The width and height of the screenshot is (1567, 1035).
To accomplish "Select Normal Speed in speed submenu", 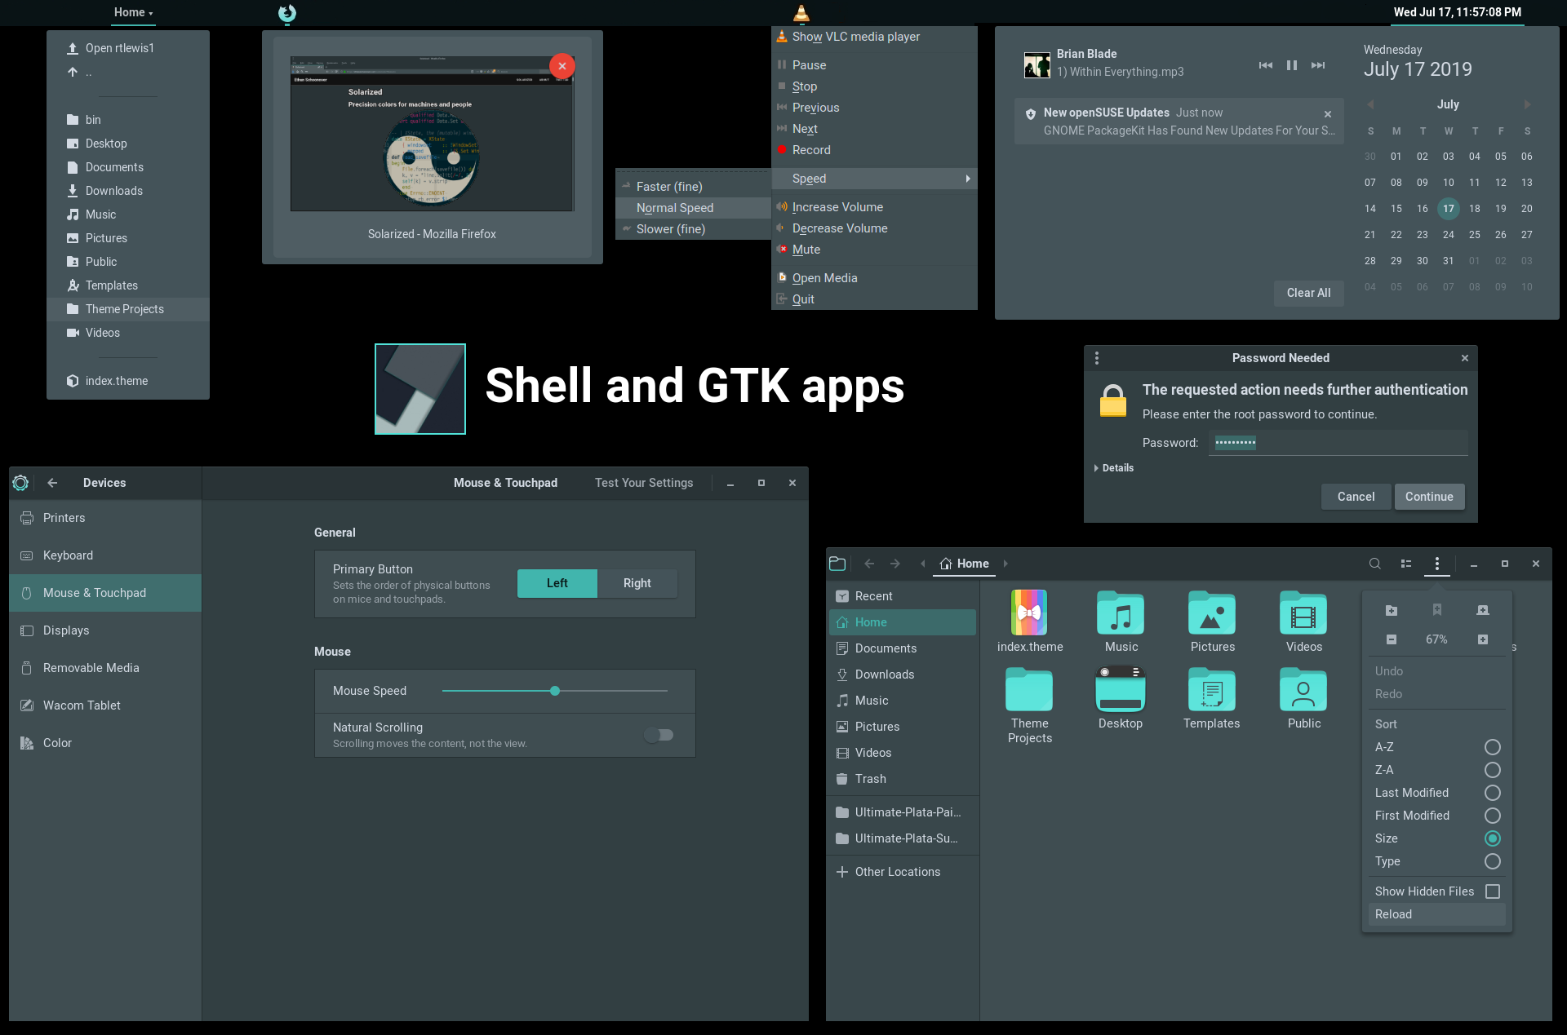I will [x=693, y=208].
